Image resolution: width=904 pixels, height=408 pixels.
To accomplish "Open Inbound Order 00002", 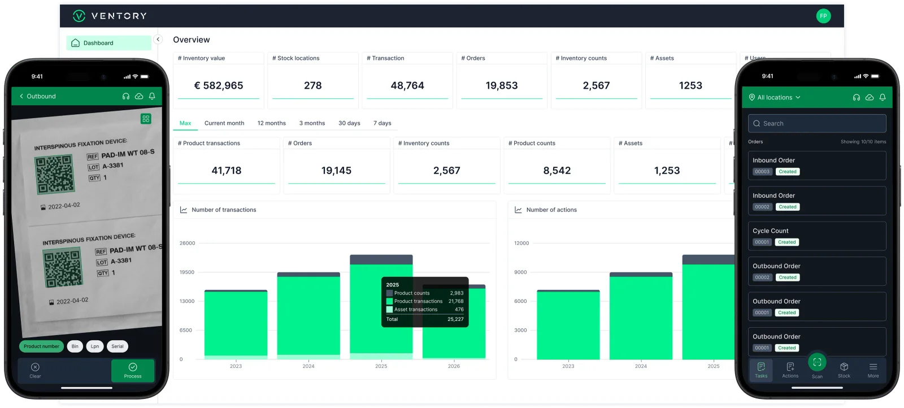I will pos(817,201).
